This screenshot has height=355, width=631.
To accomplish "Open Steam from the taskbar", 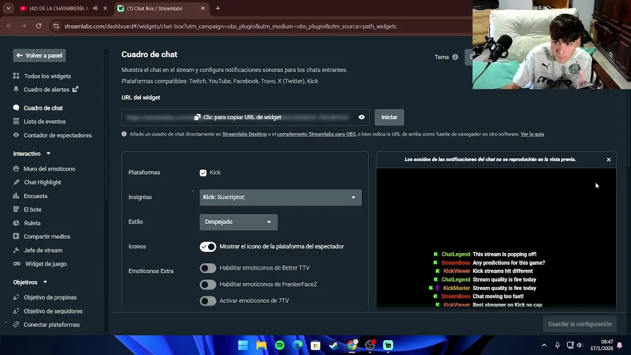I will [x=334, y=345].
